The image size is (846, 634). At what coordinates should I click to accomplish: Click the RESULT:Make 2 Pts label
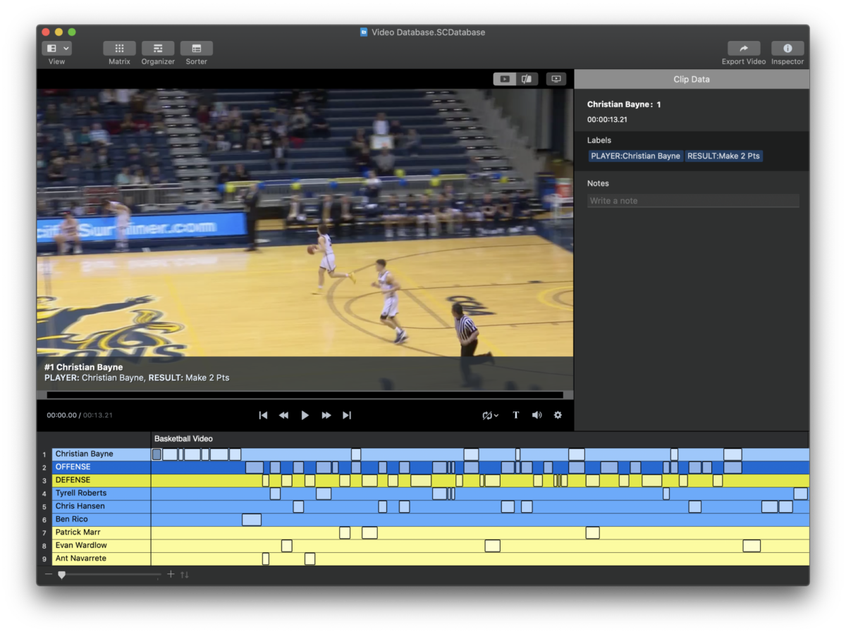coord(723,156)
